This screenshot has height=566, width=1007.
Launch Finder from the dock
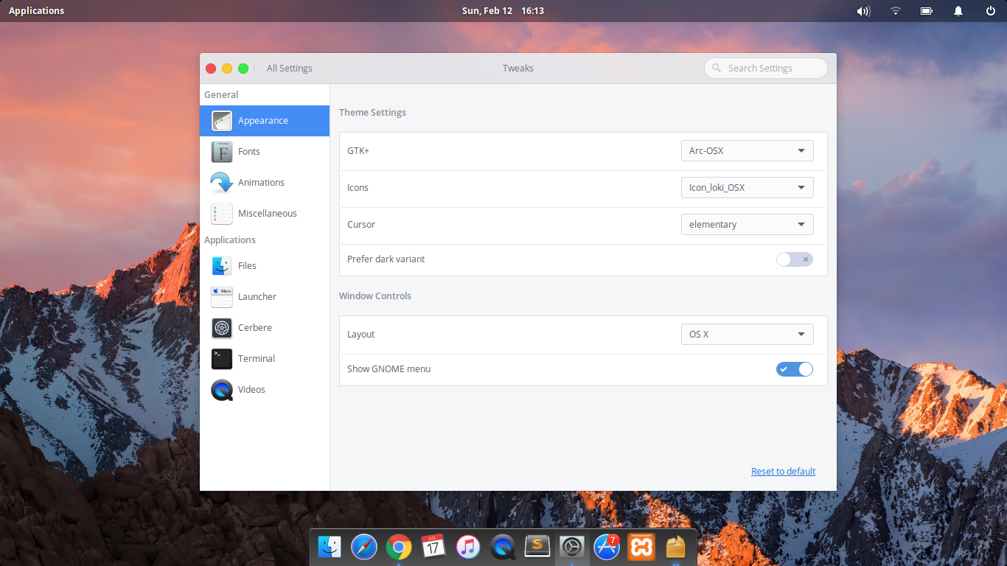tap(330, 547)
